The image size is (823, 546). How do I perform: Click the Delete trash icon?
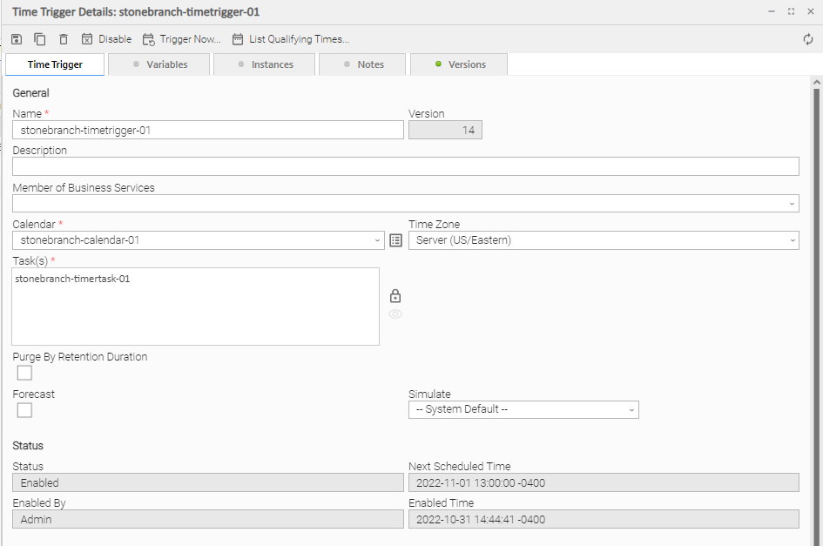tap(64, 39)
